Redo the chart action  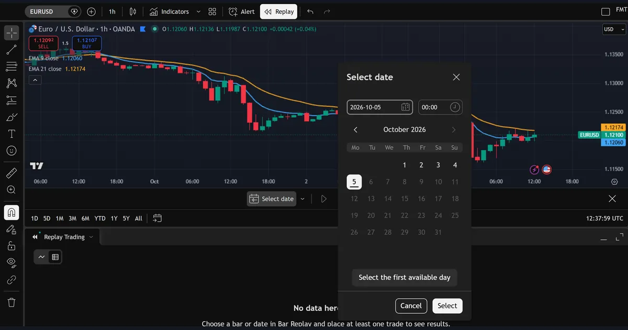(x=327, y=12)
